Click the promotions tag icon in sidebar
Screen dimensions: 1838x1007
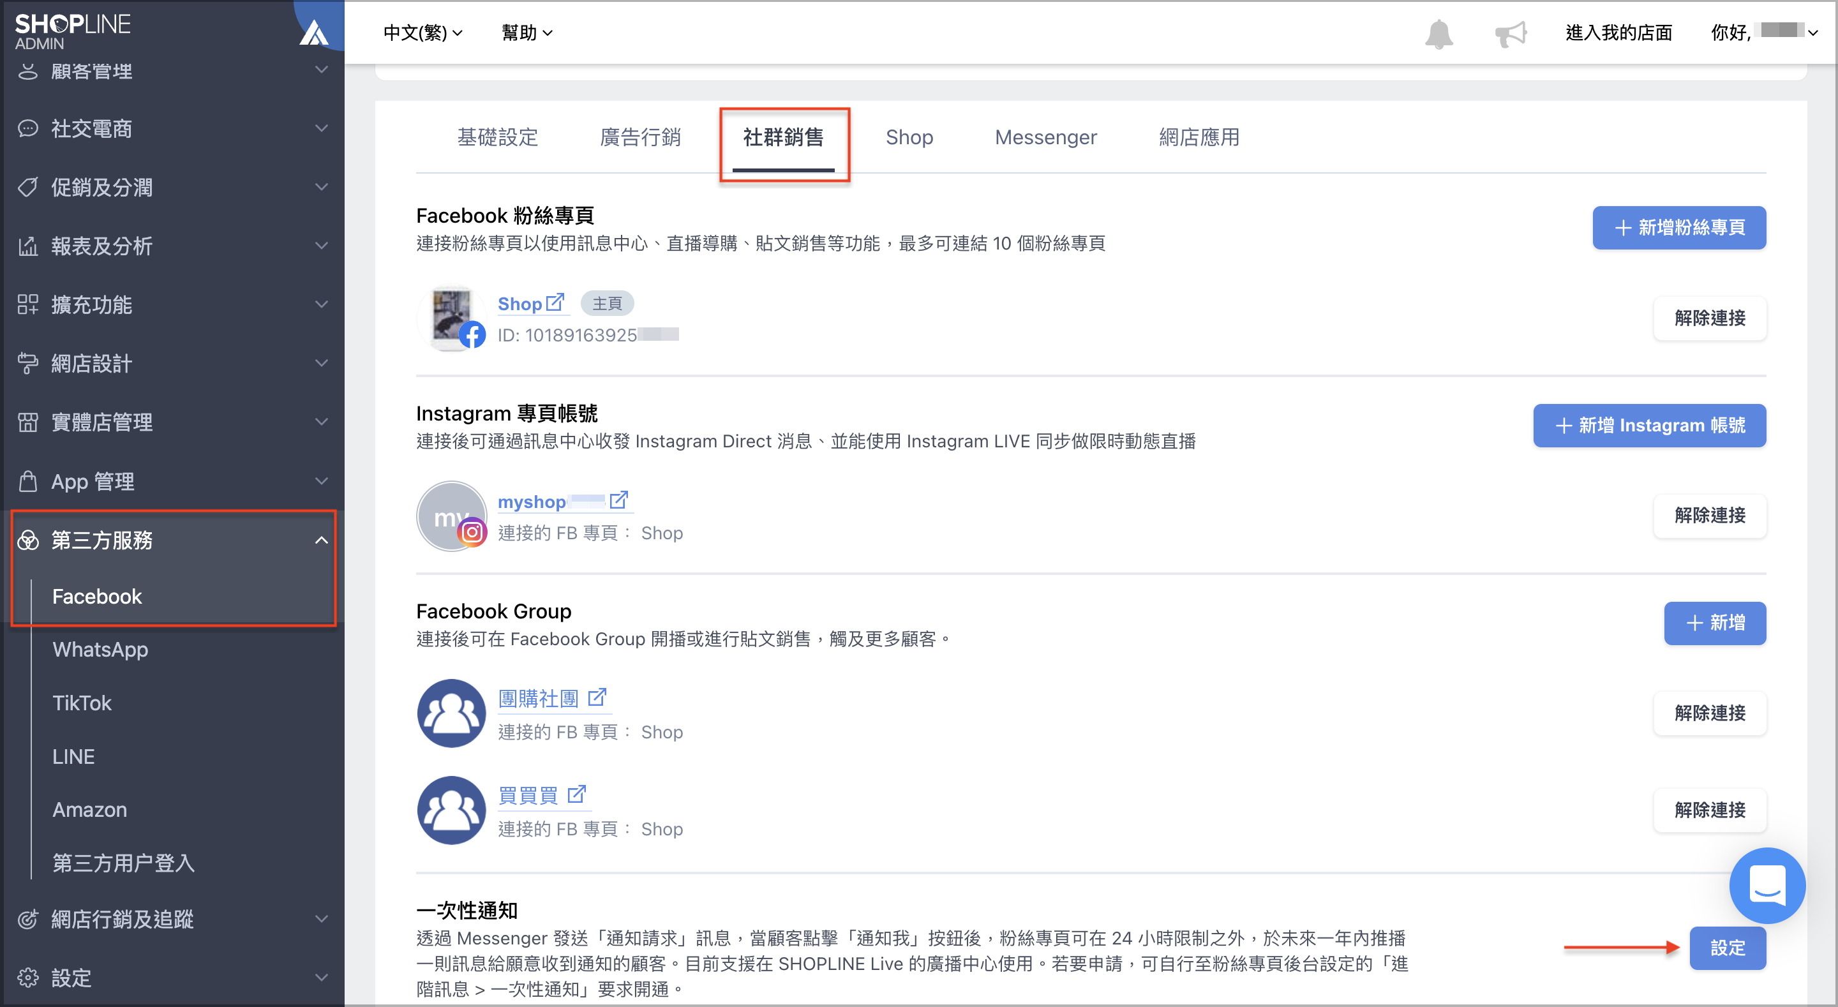28,187
